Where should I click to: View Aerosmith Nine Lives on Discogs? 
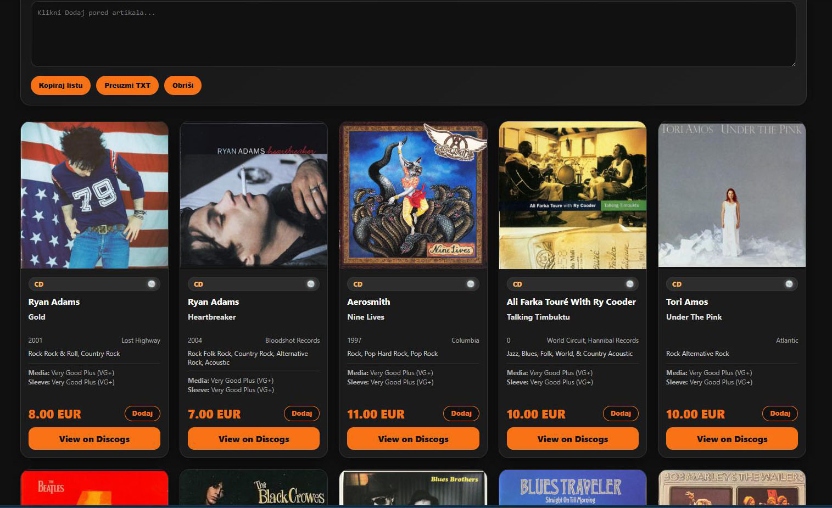click(x=413, y=439)
